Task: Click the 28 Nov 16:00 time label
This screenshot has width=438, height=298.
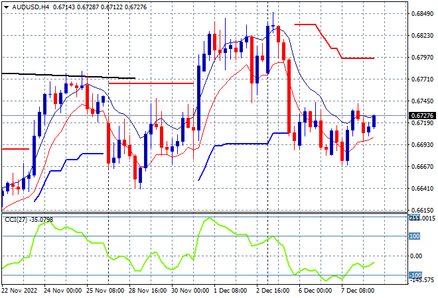Action: (148, 291)
